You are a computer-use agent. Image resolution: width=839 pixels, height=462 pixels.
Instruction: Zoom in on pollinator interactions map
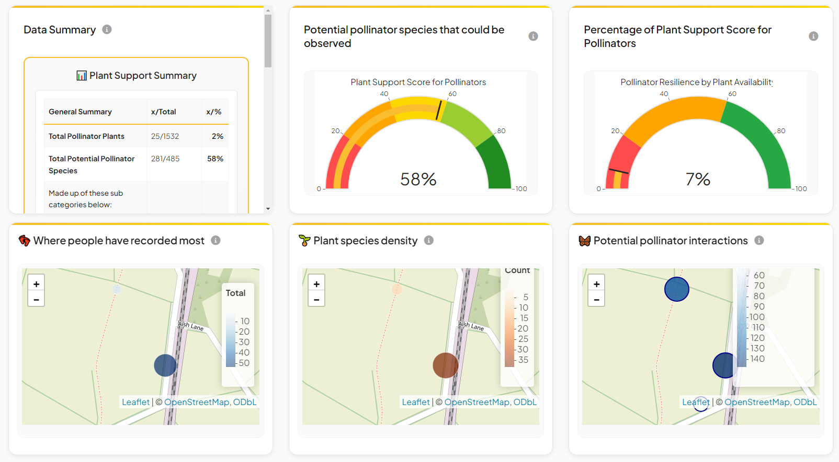(x=596, y=283)
